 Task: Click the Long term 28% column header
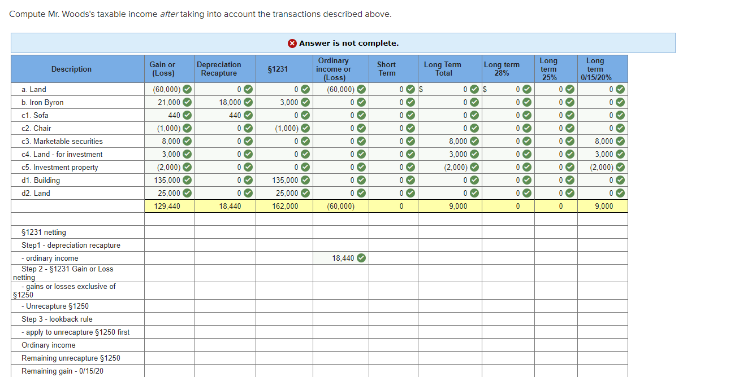pyautogui.click(x=508, y=69)
